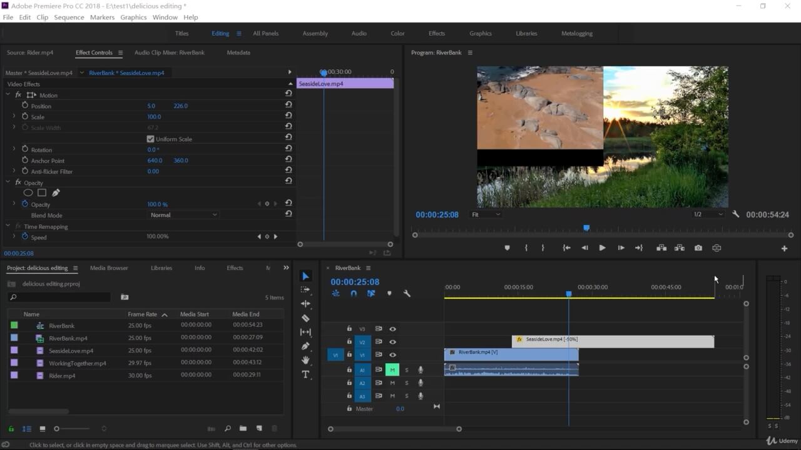Open the Markers menu
Screen dimensions: 801x450
pos(102,17)
